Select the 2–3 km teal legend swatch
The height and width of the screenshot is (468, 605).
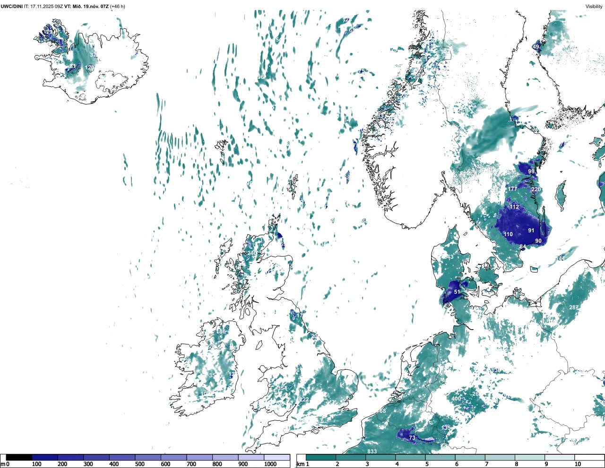point(351,458)
